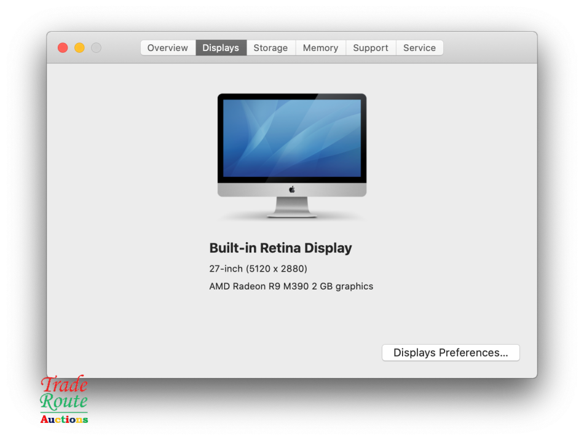Select the Storage tab
Viewport: 584px width, 440px height.
(x=270, y=47)
